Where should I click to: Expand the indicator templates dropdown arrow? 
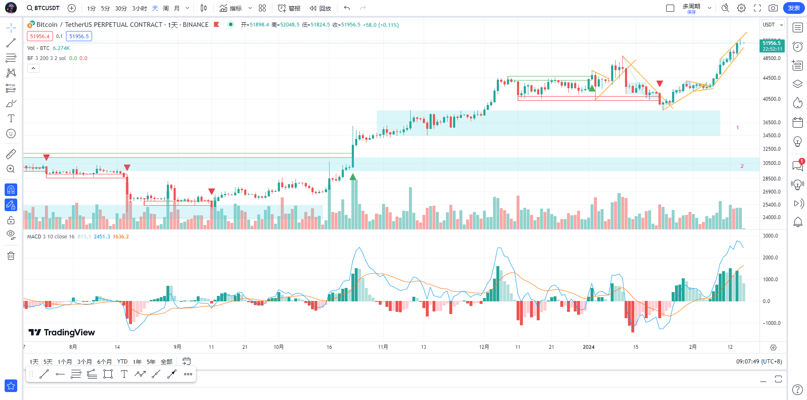(250, 8)
